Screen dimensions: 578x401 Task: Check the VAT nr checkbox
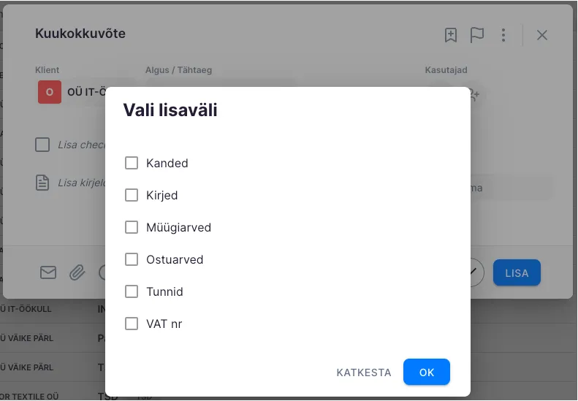click(132, 324)
